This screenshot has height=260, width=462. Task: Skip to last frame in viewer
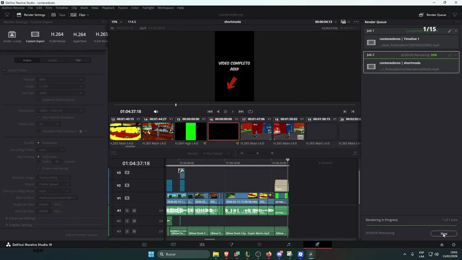241,112
